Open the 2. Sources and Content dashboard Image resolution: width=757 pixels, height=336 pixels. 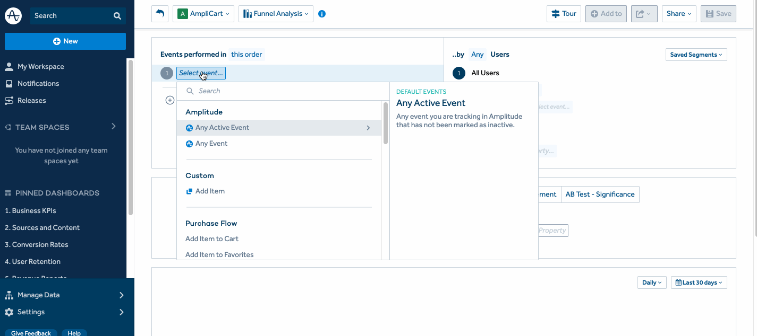coord(42,228)
